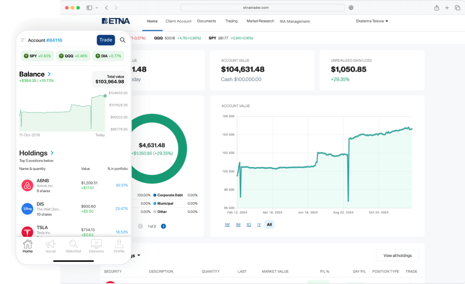Tap the DIA +0.77% chip in mobile app
This screenshot has width=465, height=284.
tap(108, 56)
